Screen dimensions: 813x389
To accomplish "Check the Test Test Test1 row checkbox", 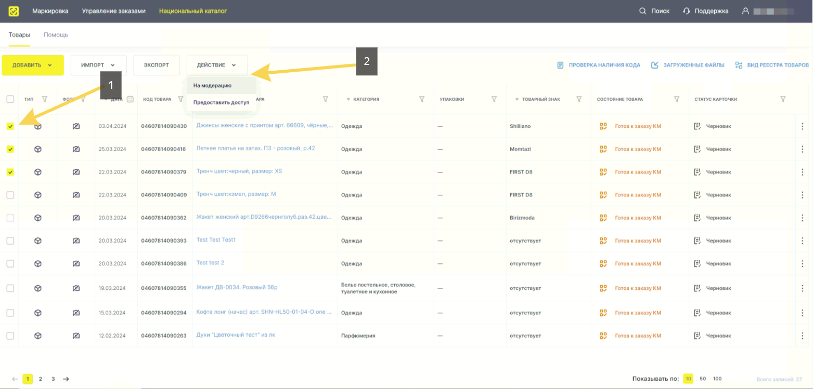I will click(10, 240).
